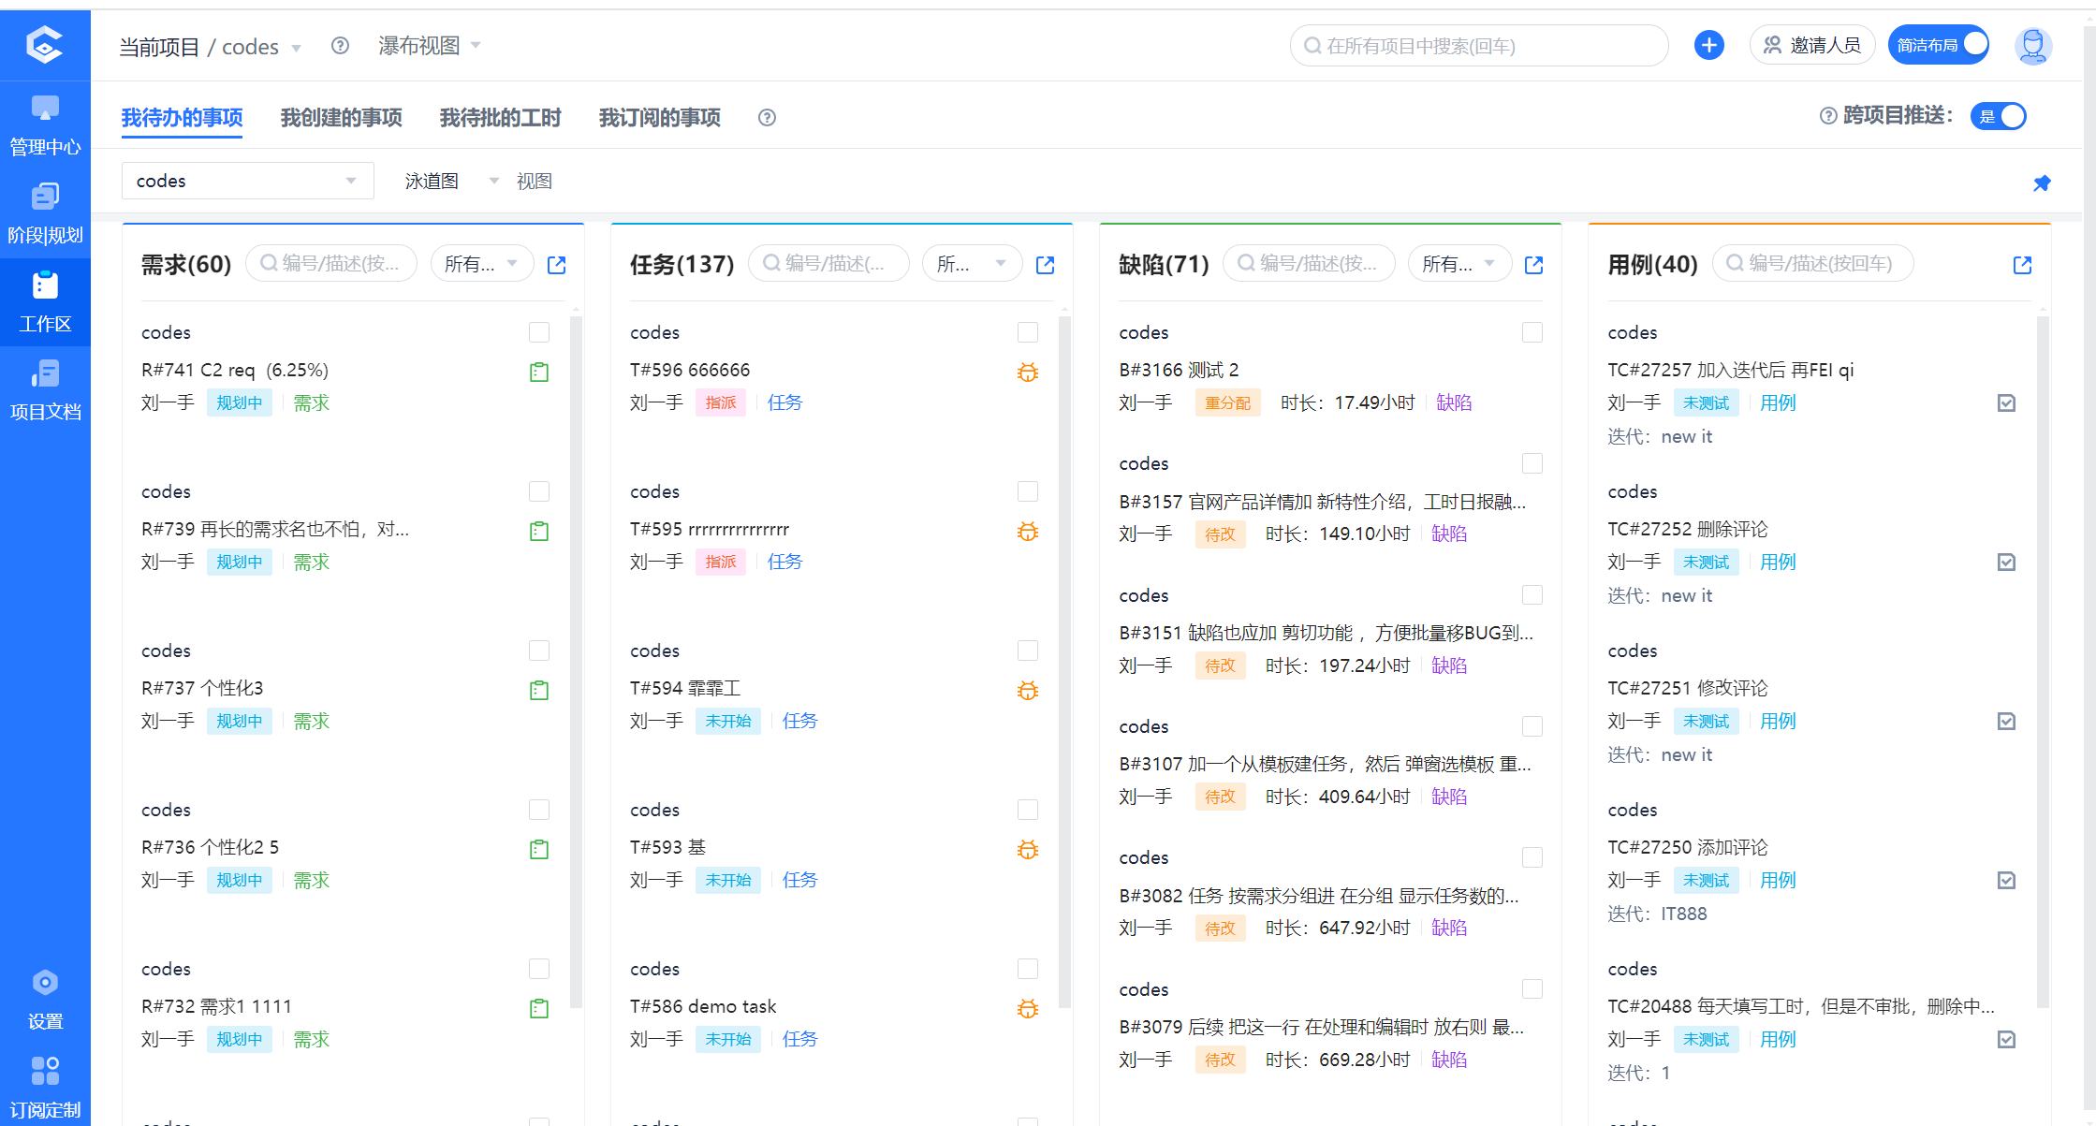Expand the codes project select box

click(x=247, y=181)
